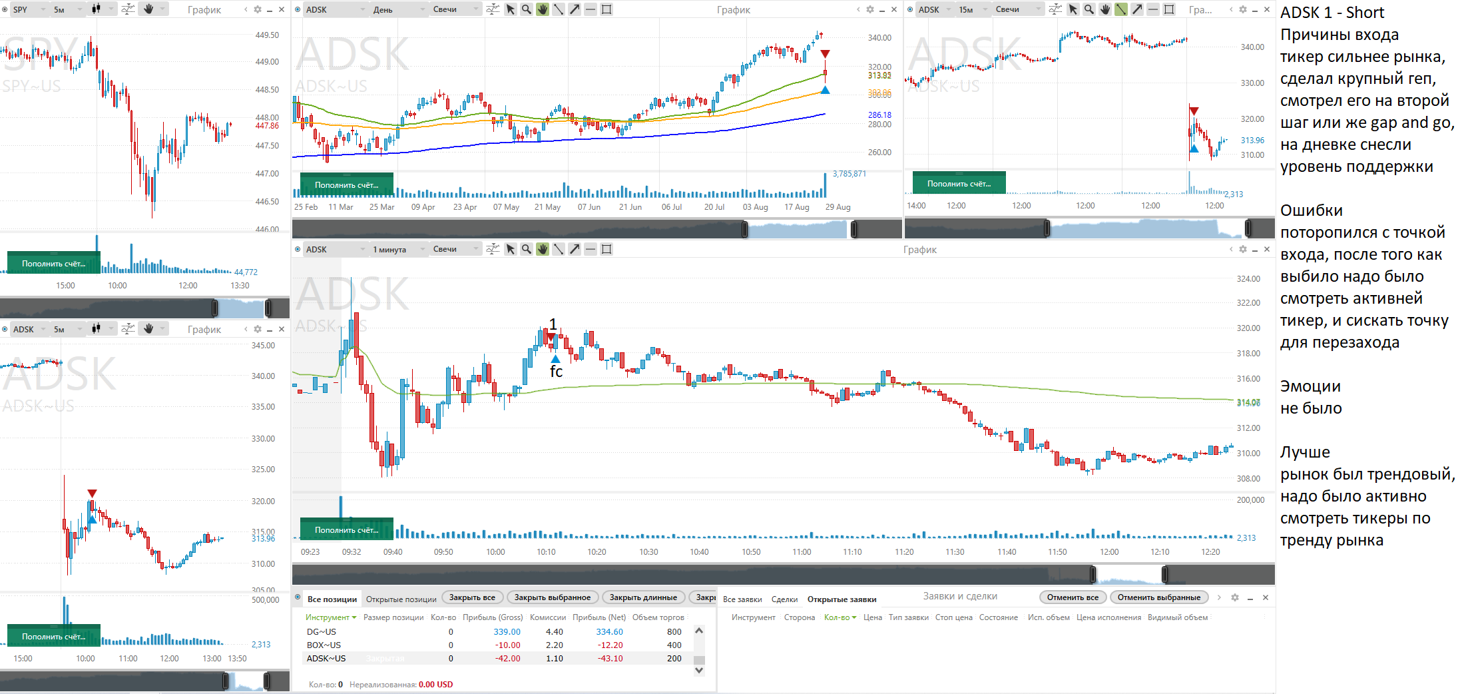This screenshot has width=1458, height=694.
Task: Switch to Открытые позиции tab
Action: click(401, 599)
